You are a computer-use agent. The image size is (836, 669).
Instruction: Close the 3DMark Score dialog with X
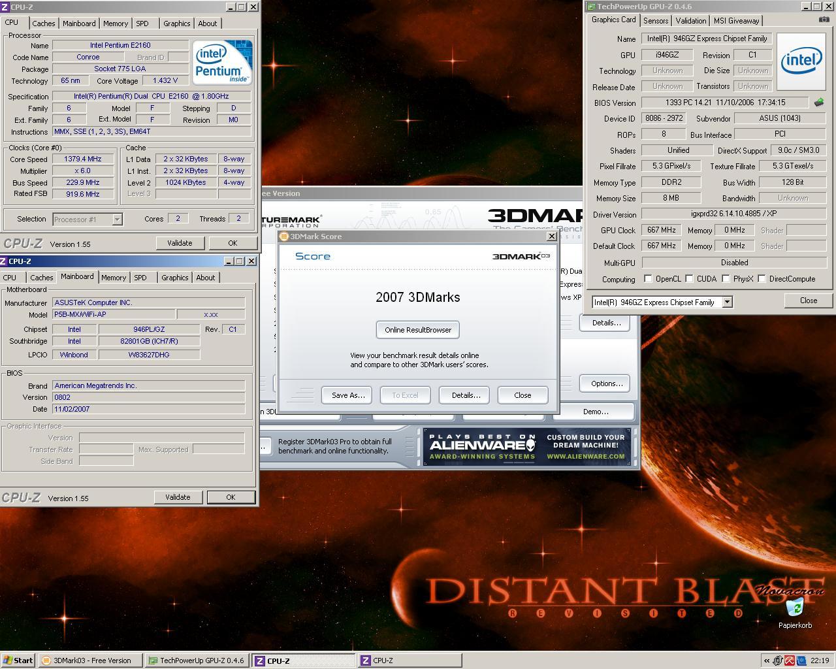551,237
